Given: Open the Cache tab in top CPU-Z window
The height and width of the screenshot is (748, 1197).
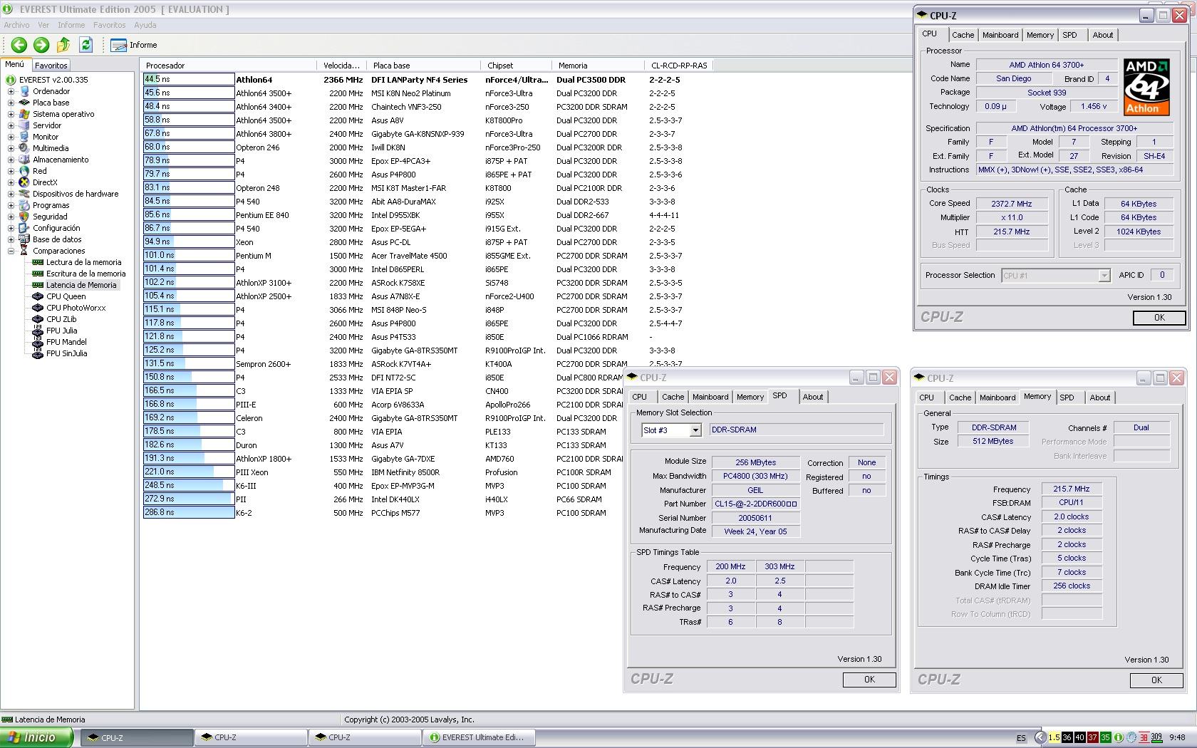Looking at the screenshot, I should [963, 35].
